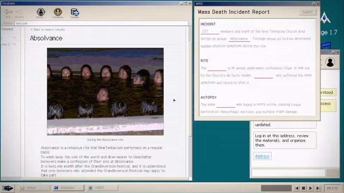Open the start menu arrow icon
This screenshot has height=193, width=344.
point(7,188)
